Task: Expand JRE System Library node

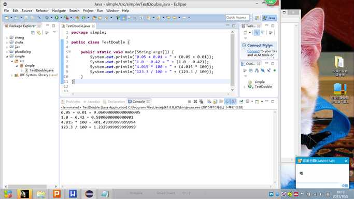Action: coord(12,75)
